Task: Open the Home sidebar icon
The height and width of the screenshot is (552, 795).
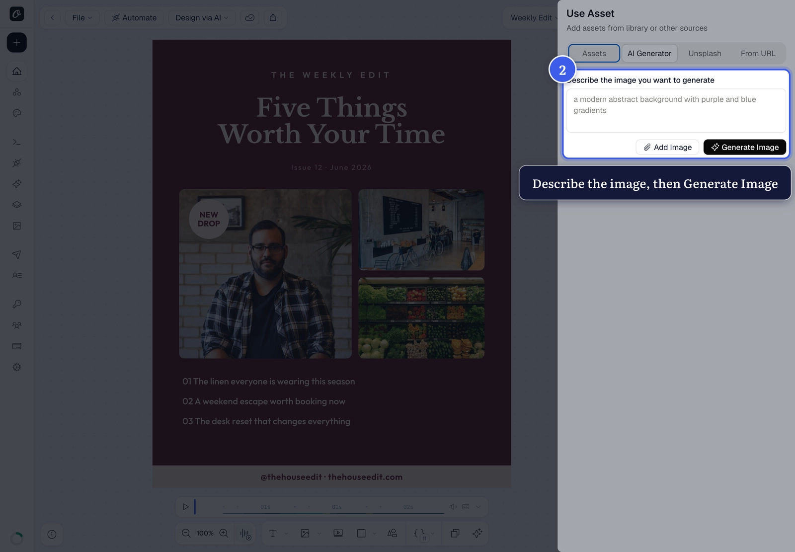Action: click(17, 71)
